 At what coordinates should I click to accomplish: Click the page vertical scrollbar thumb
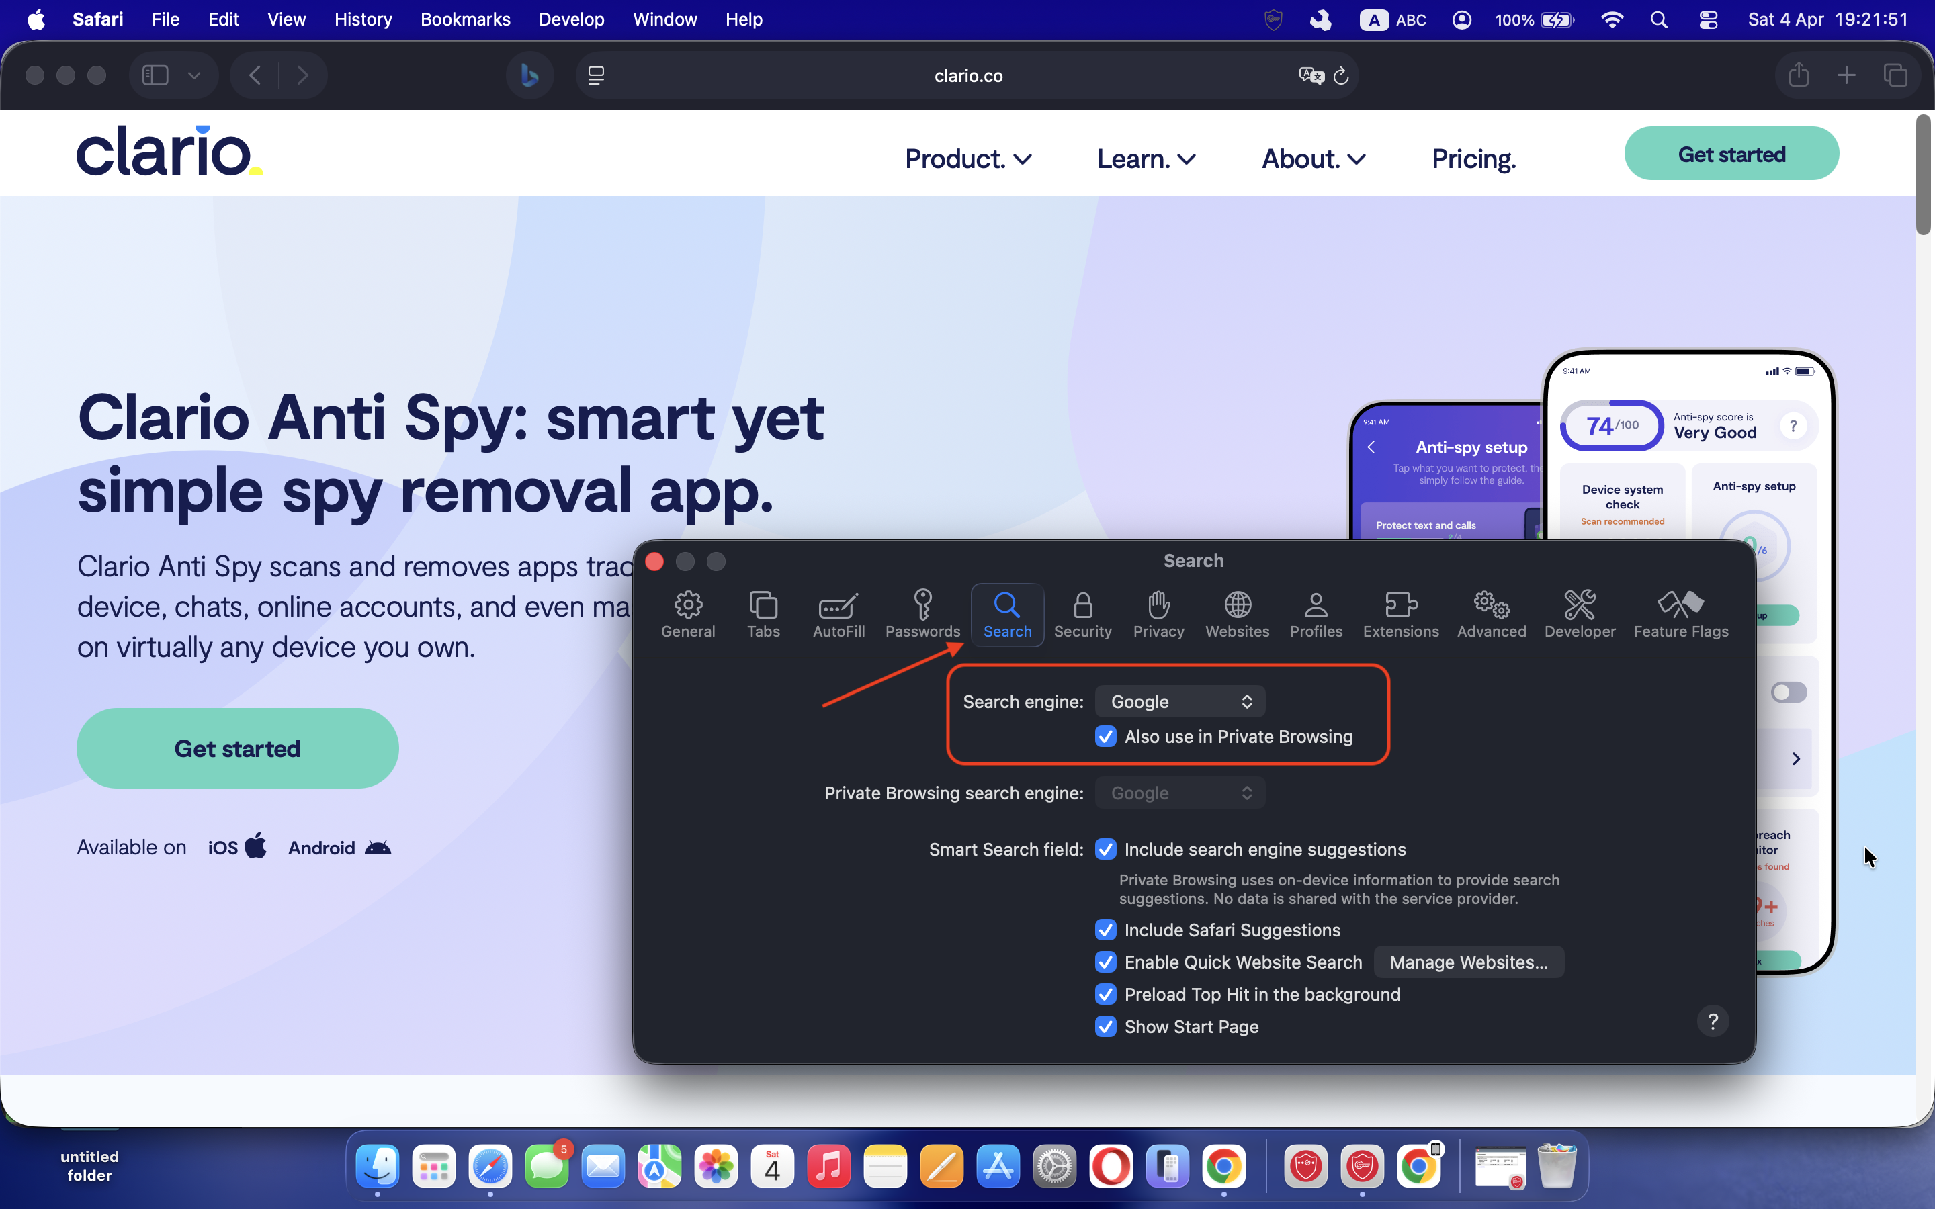coord(1923,175)
